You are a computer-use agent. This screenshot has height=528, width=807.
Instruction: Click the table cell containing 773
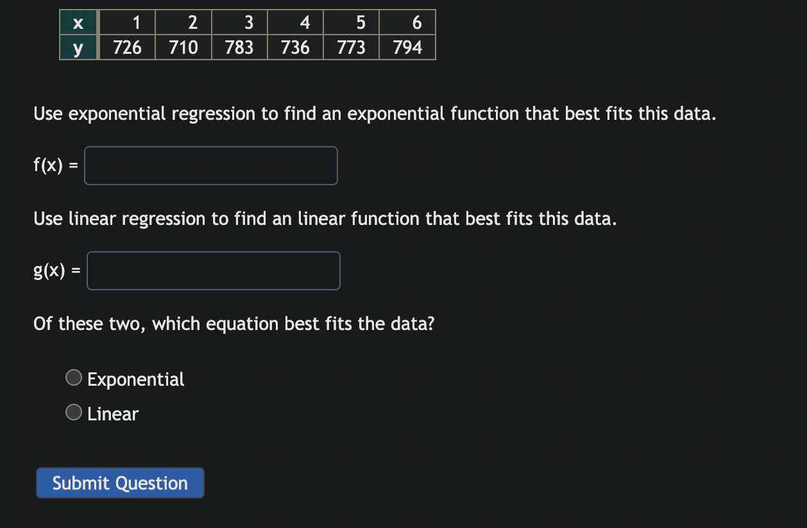351,47
